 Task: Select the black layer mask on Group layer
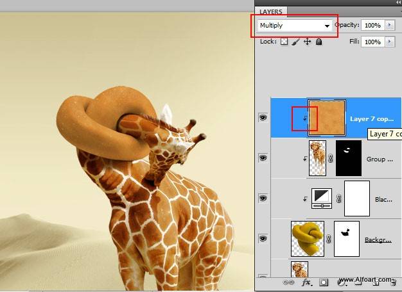pyautogui.click(x=349, y=158)
